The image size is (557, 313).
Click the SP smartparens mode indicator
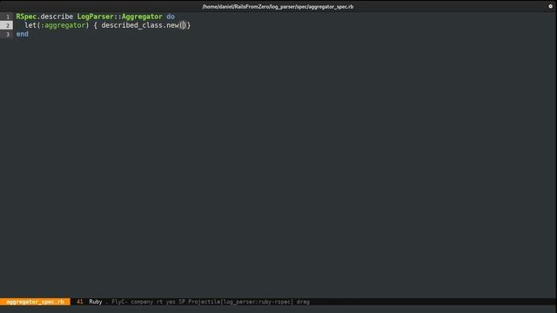tap(182, 302)
